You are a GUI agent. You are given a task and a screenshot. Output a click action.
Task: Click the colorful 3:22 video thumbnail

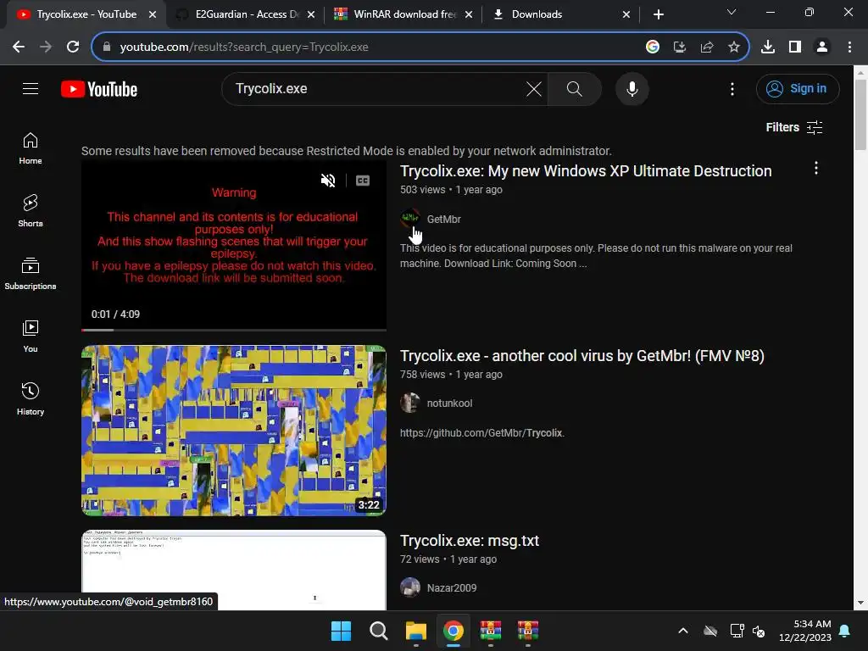[234, 431]
